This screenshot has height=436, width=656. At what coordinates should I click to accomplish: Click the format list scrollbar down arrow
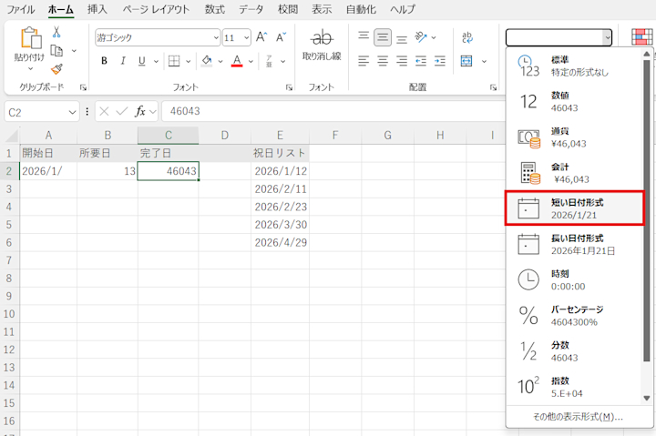coord(647,398)
